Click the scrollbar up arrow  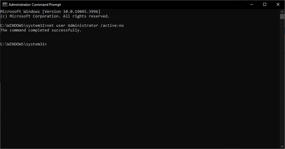click(x=282, y=11)
